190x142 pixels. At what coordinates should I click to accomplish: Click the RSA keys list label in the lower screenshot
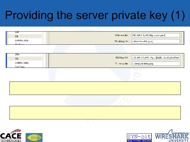(x=122, y=58)
